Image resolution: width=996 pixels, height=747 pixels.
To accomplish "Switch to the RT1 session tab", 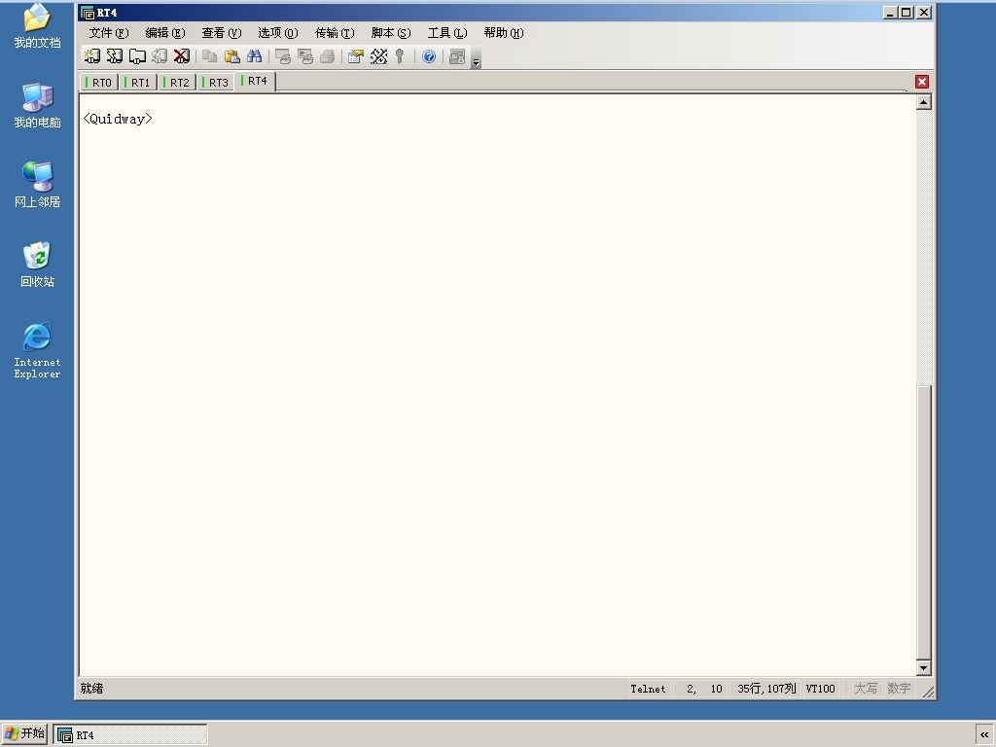I will click(138, 83).
